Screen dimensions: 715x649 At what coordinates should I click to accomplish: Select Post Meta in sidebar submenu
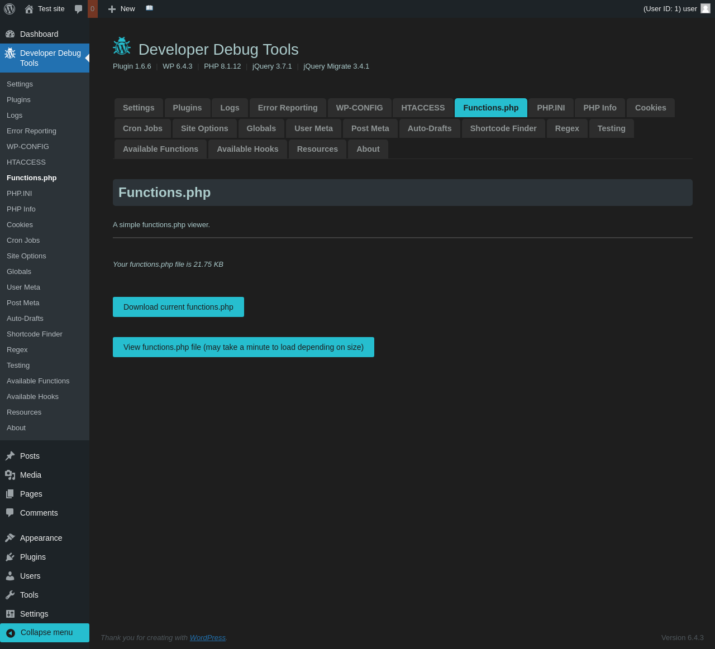(x=23, y=303)
